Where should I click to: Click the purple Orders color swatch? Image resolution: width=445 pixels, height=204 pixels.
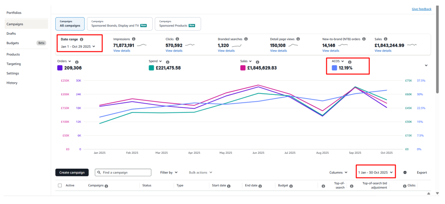[60, 68]
